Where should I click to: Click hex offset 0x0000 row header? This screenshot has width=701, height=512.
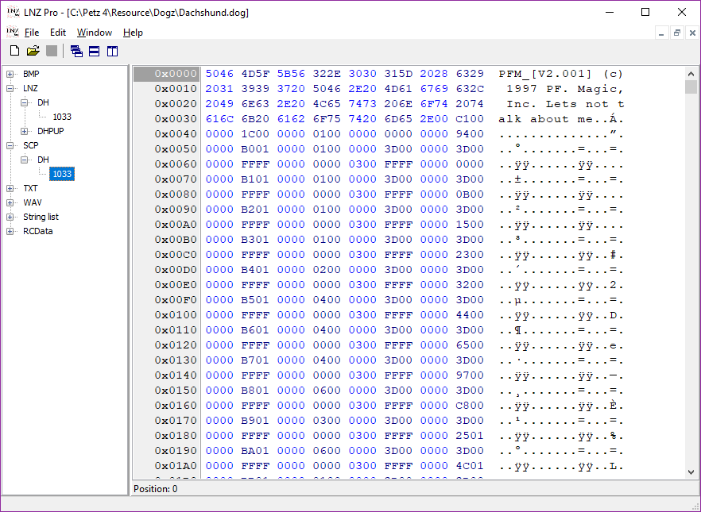pos(166,74)
